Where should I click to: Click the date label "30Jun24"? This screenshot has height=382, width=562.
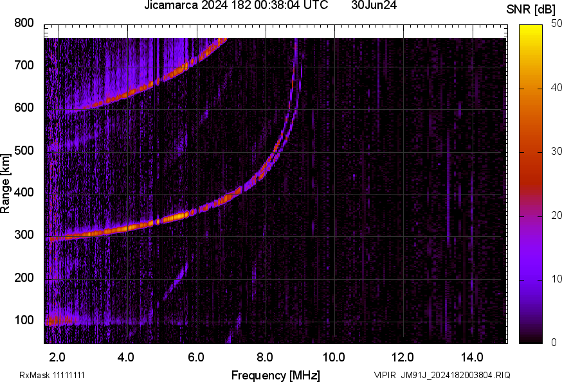tap(374, 5)
